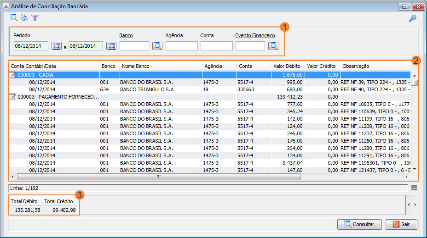Open calendar for the period start date
This screenshot has width=427, height=238.
(x=56, y=46)
